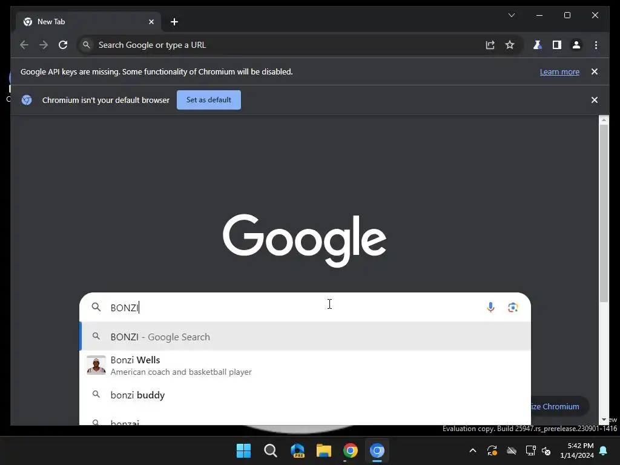Toggle the side panel icon
Image resolution: width=620 pixels, height=465 pixels.
pyautogui.click(x=557, y=45)
